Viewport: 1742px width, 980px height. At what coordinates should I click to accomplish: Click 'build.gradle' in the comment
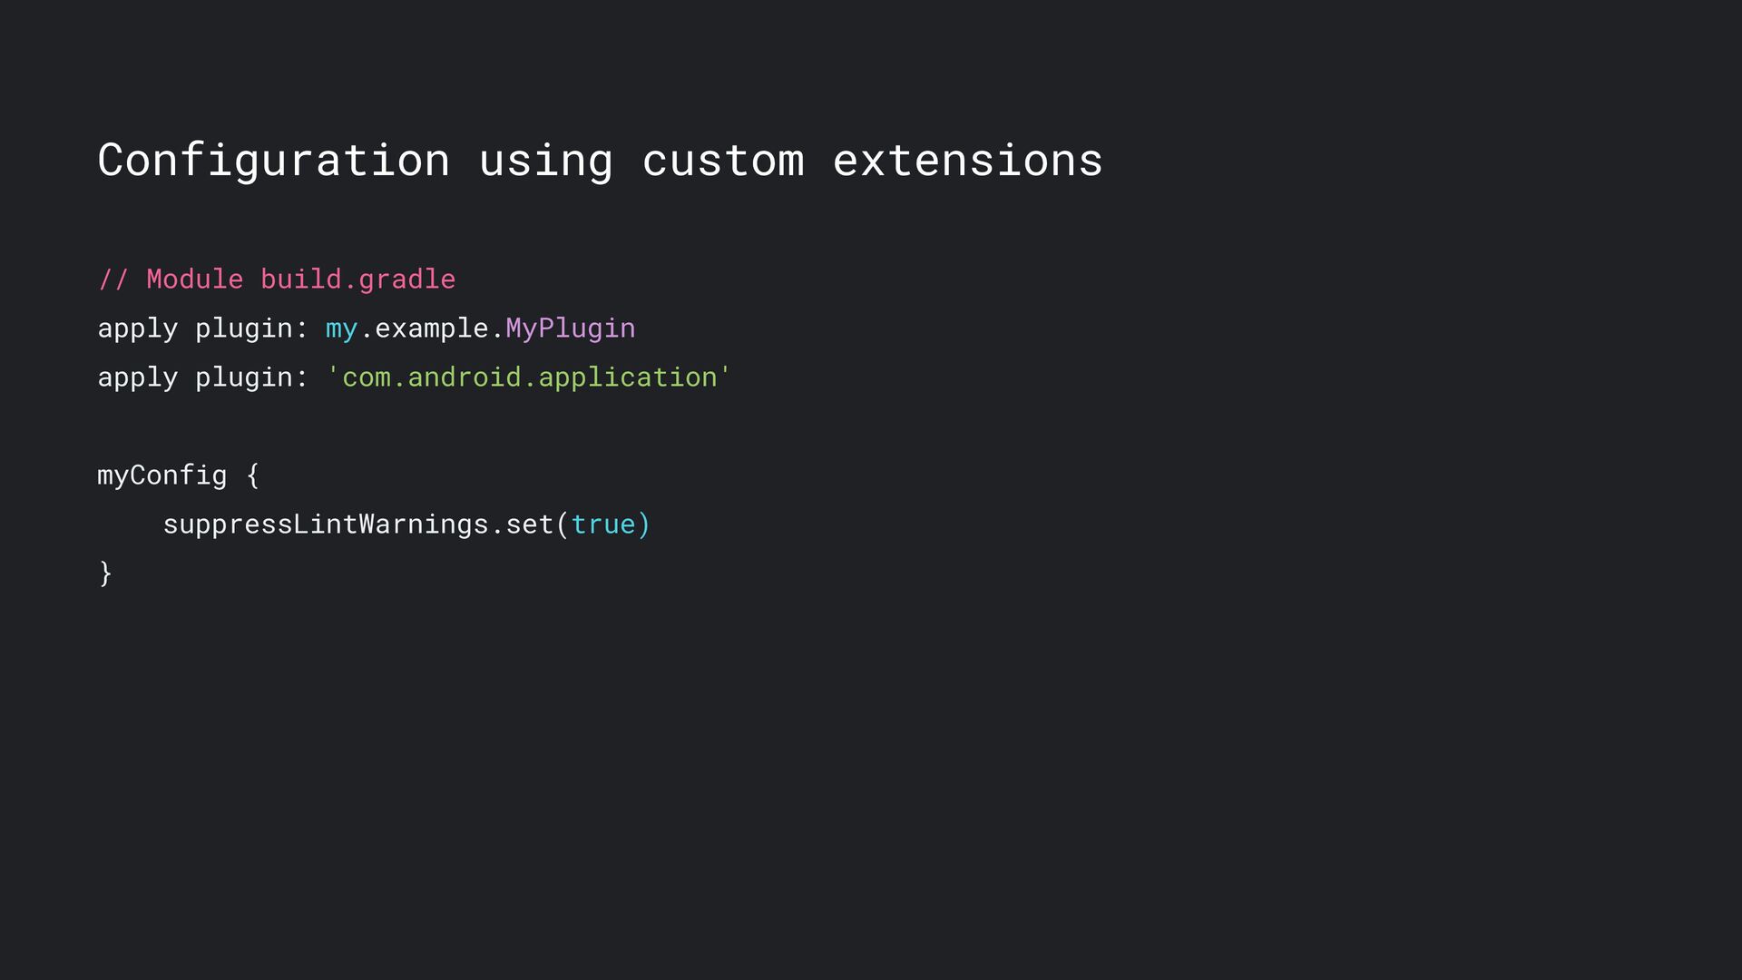pos(358,279)
